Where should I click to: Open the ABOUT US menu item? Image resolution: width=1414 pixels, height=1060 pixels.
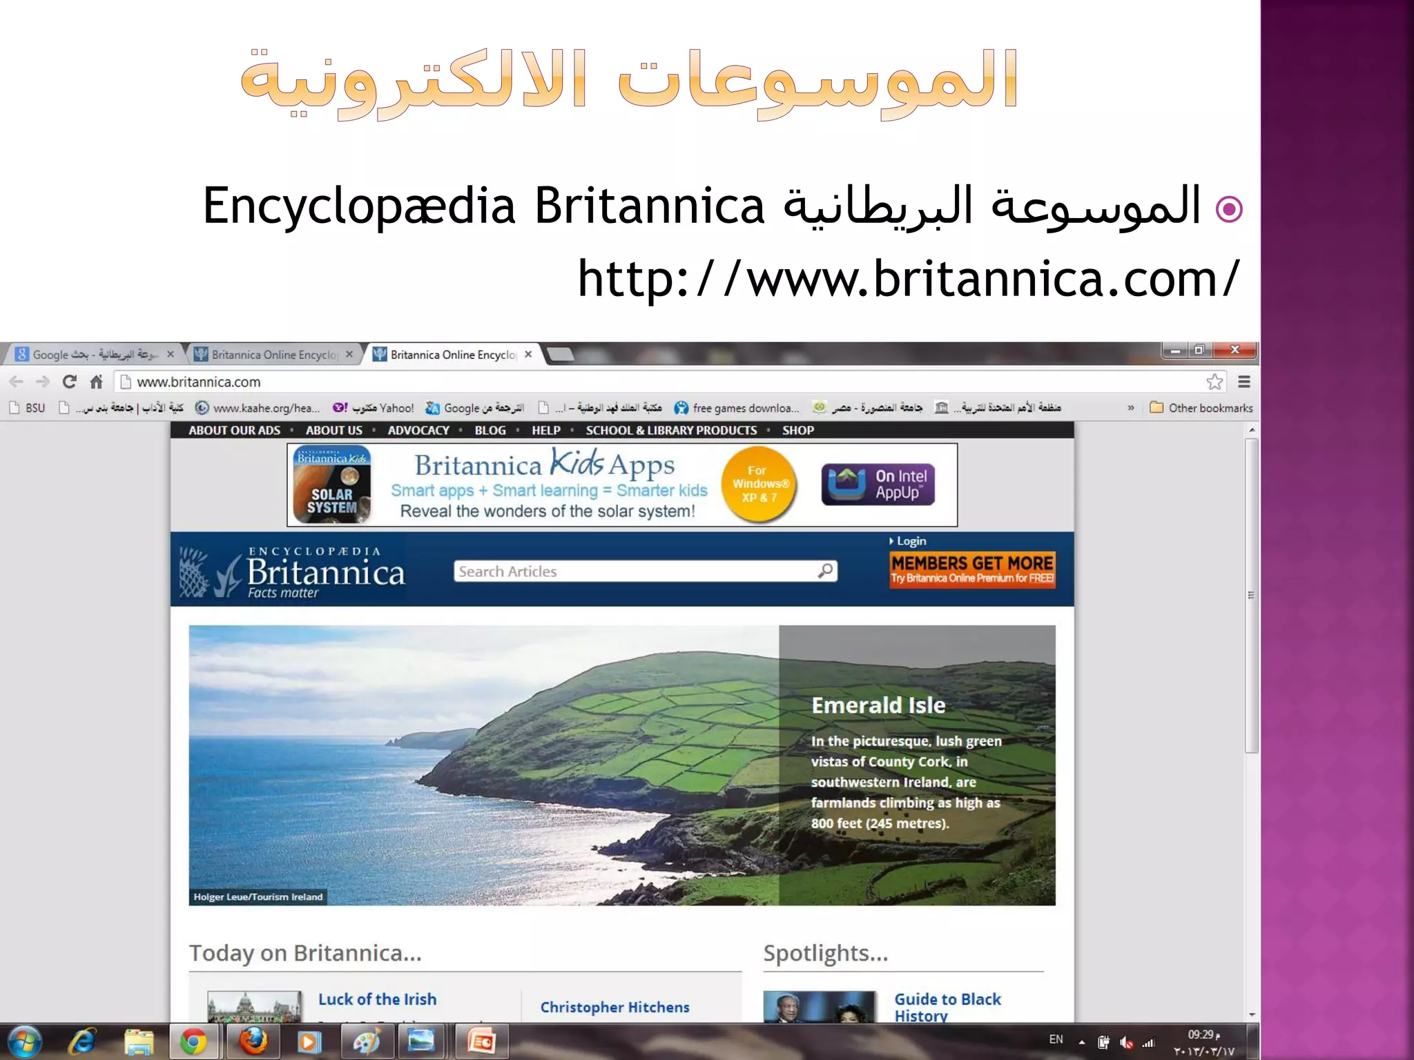tap(334, 430)
